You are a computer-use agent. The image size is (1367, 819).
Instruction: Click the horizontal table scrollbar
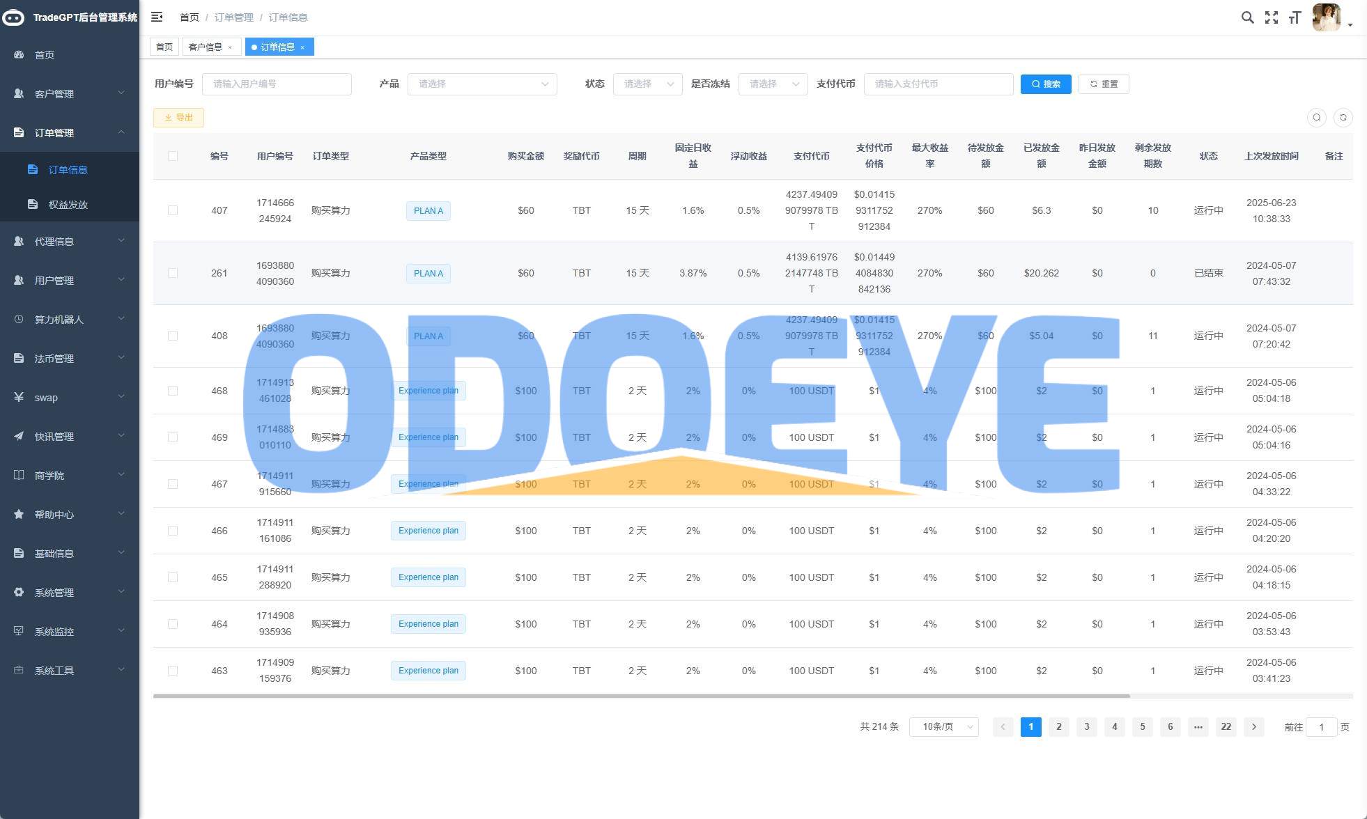[641, 695]
